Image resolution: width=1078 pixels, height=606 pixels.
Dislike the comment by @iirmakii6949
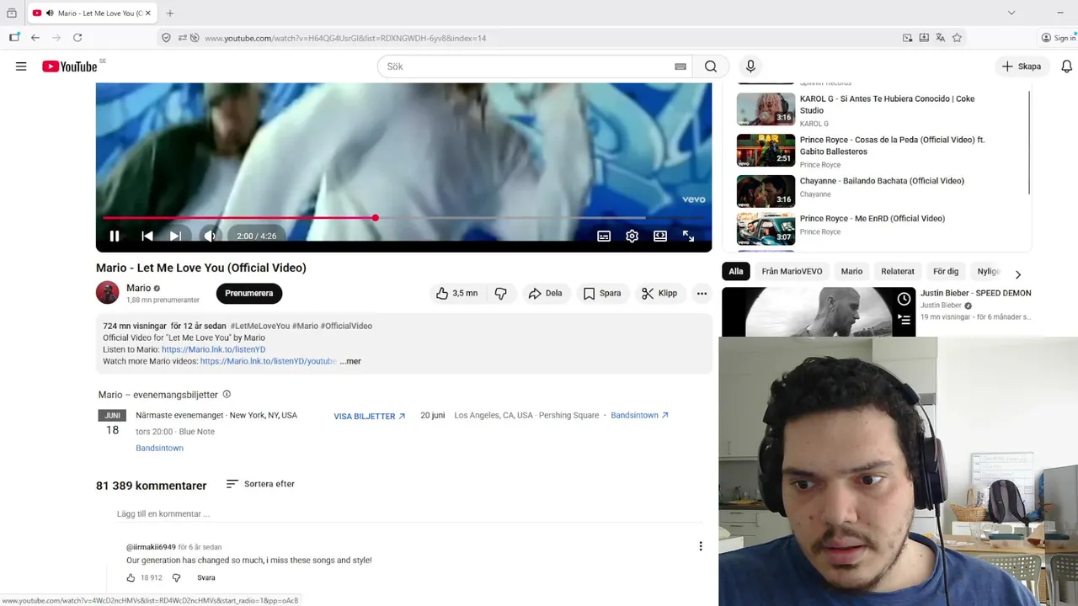coord(176,578)
